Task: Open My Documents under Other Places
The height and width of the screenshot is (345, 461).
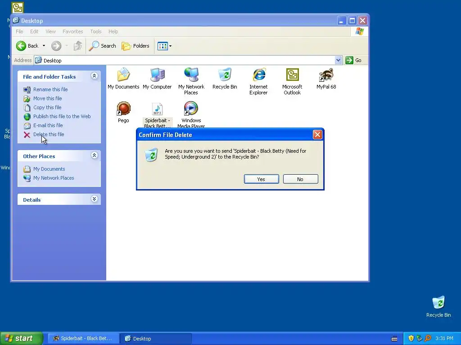Action: coord(49,169)
